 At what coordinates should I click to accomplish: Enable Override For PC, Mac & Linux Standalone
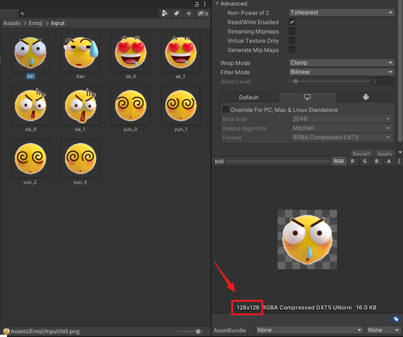[x=225, y=110]
